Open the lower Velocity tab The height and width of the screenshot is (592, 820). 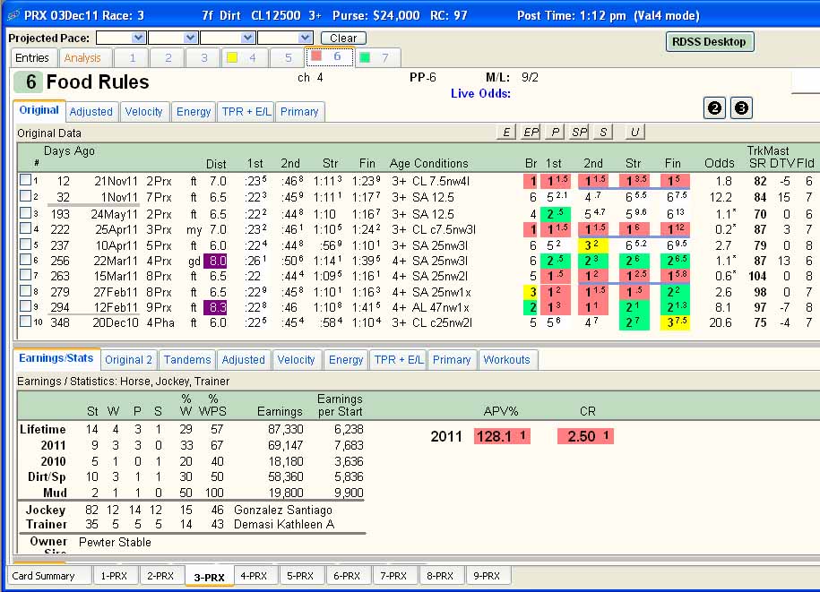(x=296, y=359)
